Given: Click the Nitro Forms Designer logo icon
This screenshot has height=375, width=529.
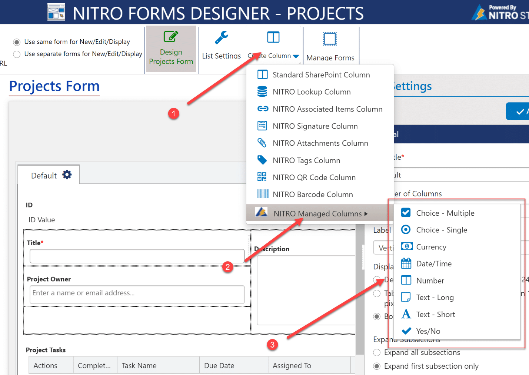Looking at the screenshot, I should coord(56,11).
